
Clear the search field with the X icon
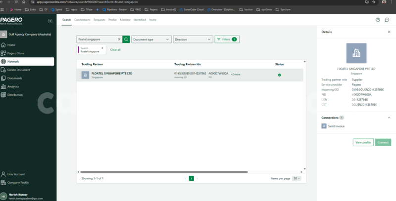pos(119,40)
